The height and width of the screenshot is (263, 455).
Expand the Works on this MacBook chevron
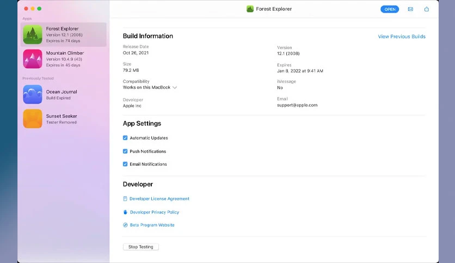click(174, 87)
